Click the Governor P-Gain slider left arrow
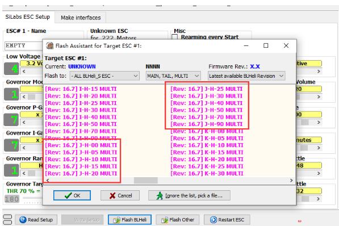339x226 pixels. click(24, 122)
